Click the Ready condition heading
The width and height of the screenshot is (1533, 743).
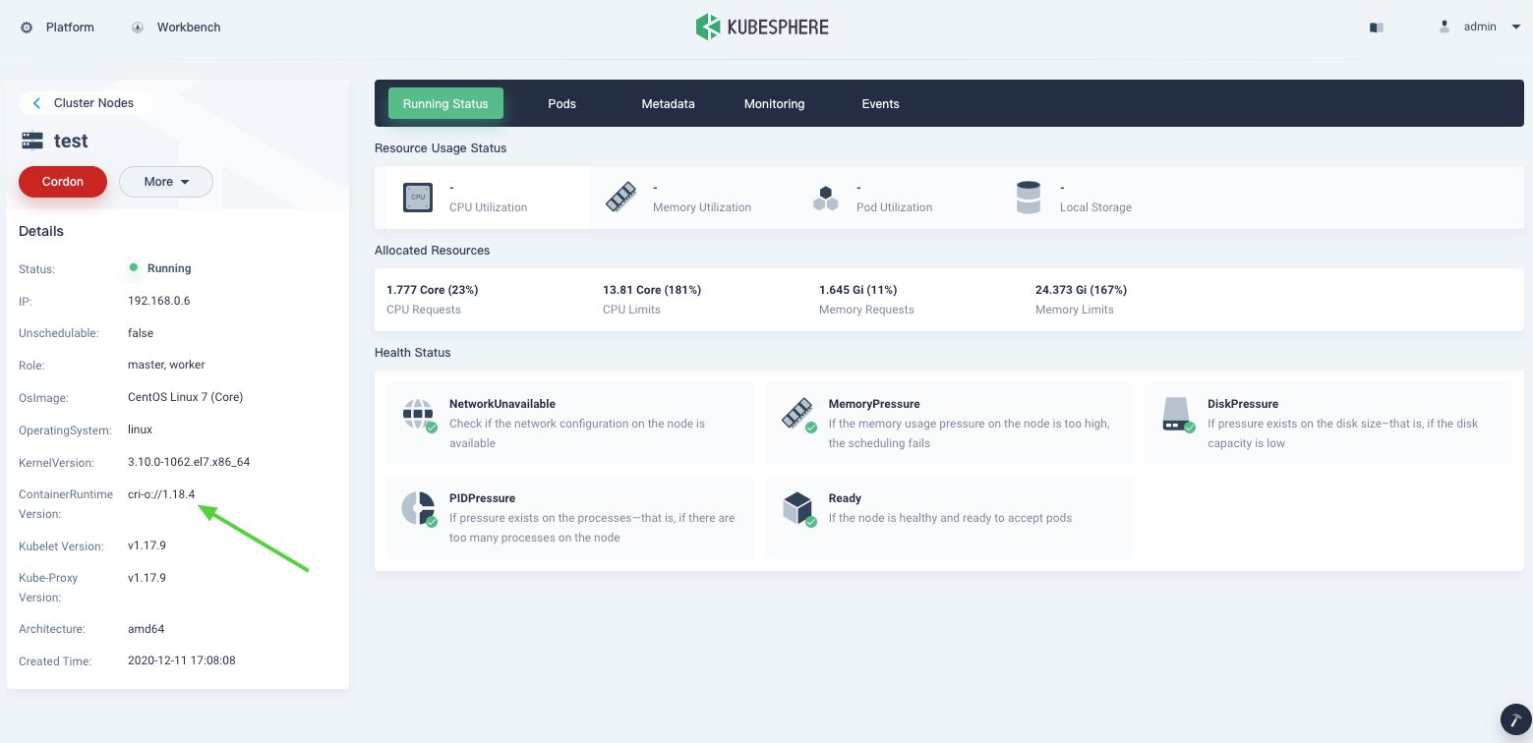[x=845, y=498]
